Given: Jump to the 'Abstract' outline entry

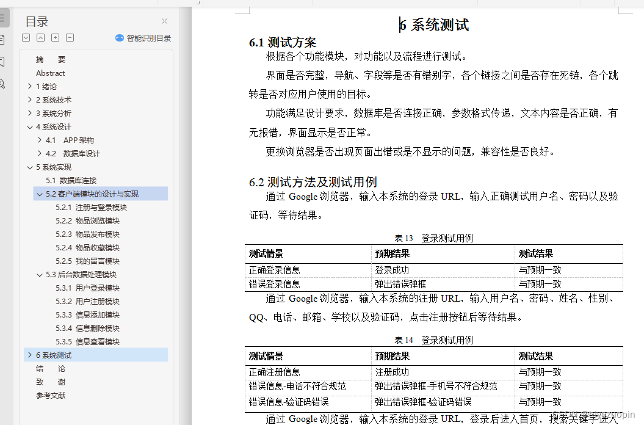Looking at the screenshot, I should 51,73.
